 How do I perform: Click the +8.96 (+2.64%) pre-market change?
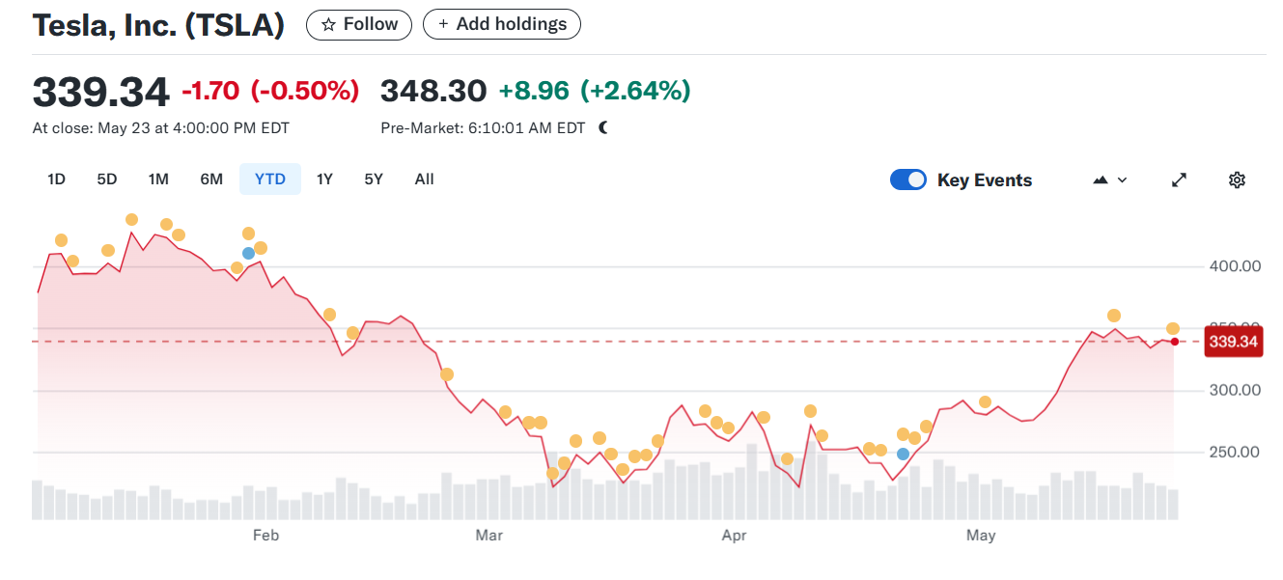coord(595,91)
